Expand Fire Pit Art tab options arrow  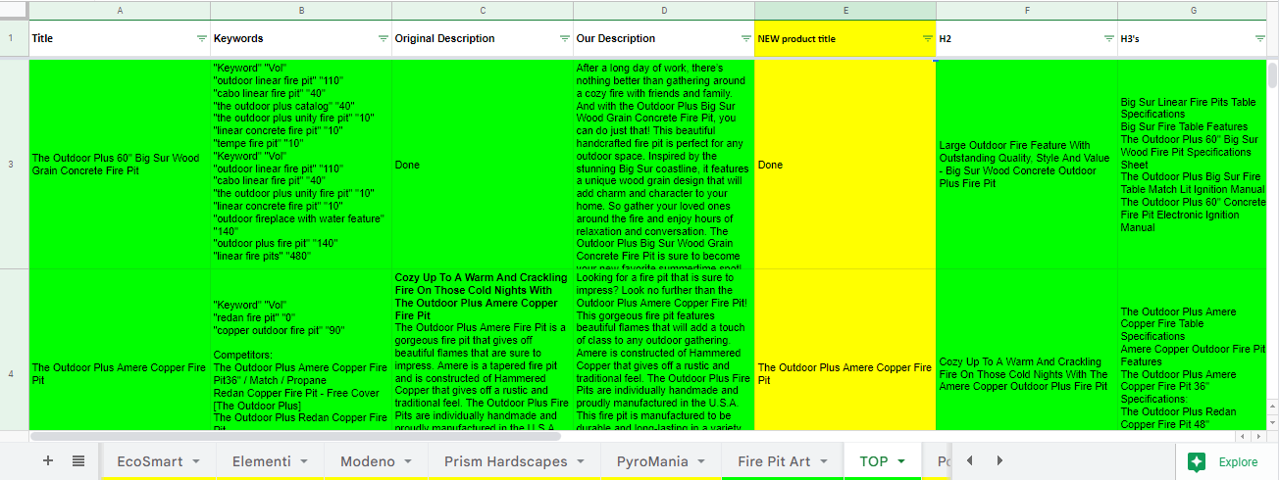[x=825, y=462]
